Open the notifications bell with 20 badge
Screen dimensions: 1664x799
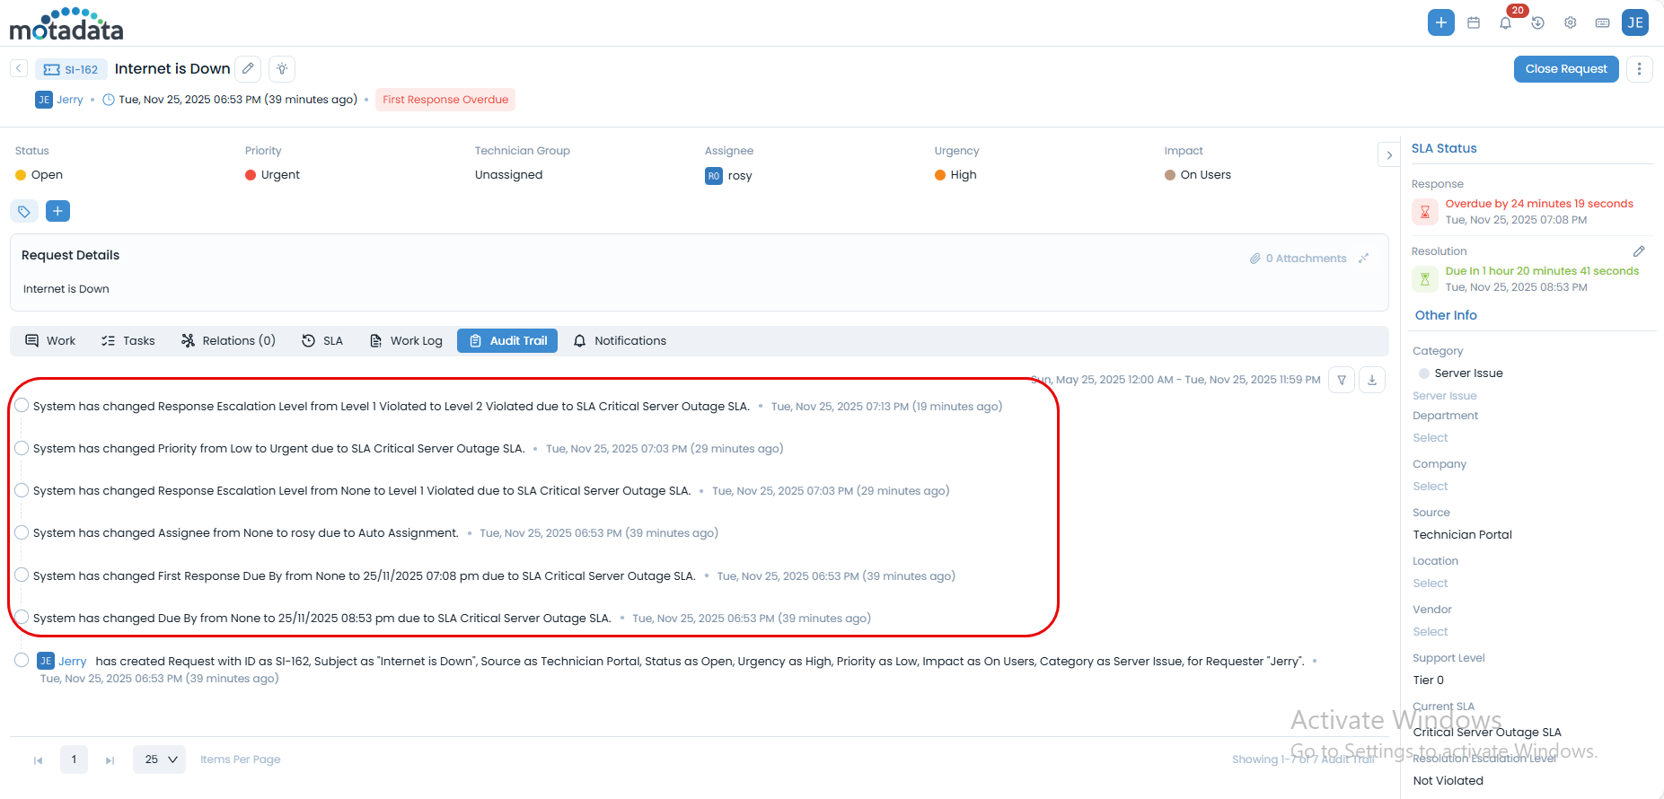pos(1506,22)
